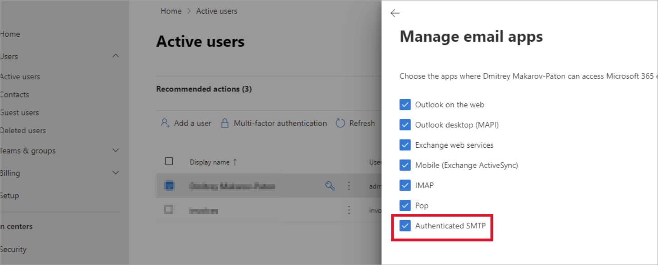This screenshot has height=265, width=658.
Task: Uncheck Exchange web services
Action: coord(405,145)
